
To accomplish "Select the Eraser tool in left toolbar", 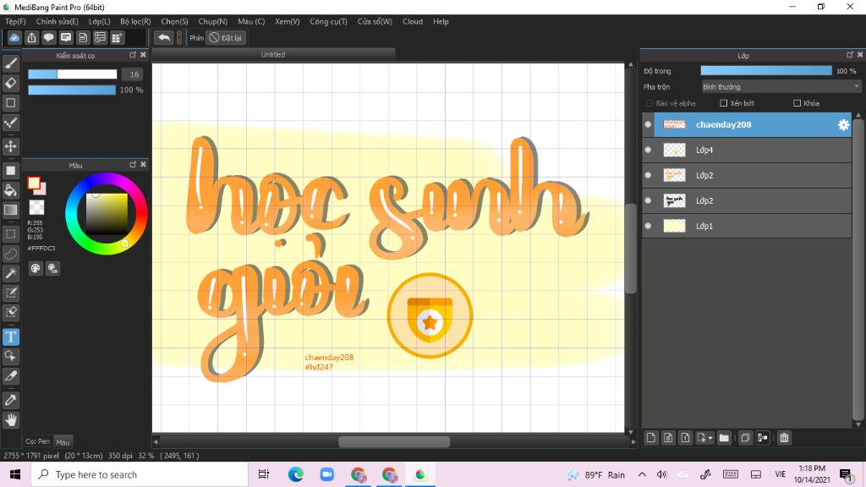I will click(11, 83).
